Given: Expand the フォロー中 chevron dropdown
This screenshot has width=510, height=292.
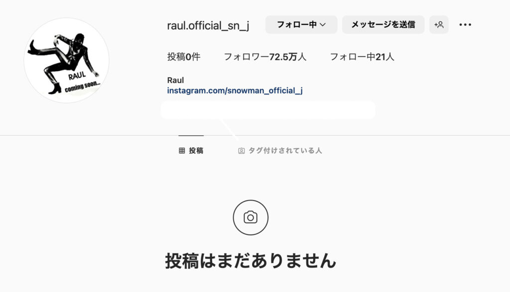Looking at the screenshot, I should point(323,25).
